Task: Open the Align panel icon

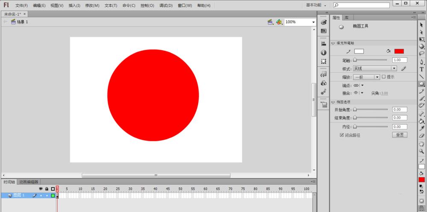Action: coord(324,44)
